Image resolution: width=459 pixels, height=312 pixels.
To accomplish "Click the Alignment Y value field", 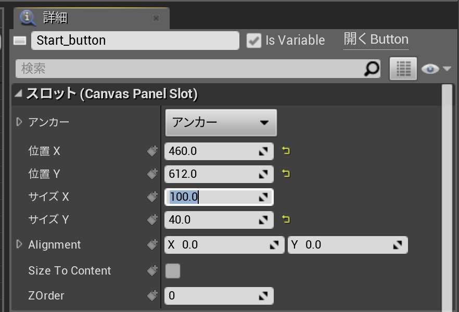I will (x=347, y=244).
